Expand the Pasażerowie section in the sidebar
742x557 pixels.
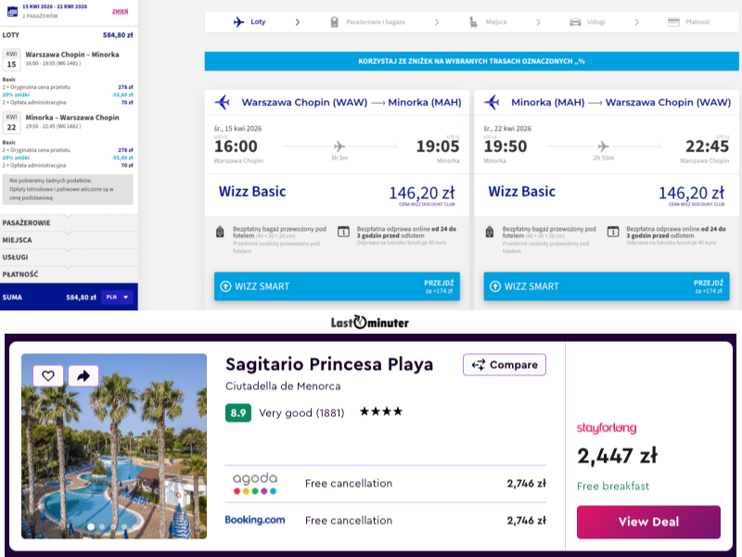(x=69, y=223)
